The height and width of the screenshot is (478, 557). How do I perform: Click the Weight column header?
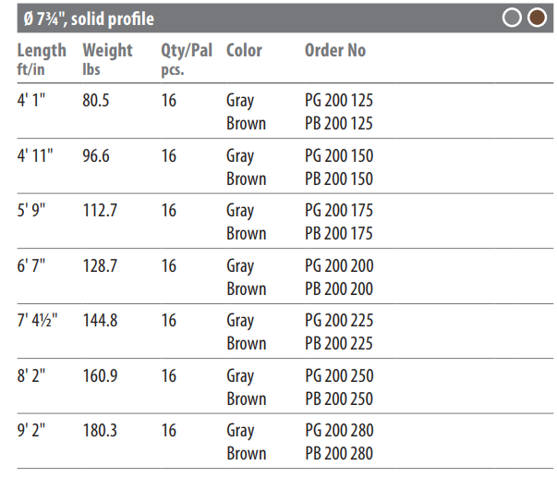tap(107, 59)
